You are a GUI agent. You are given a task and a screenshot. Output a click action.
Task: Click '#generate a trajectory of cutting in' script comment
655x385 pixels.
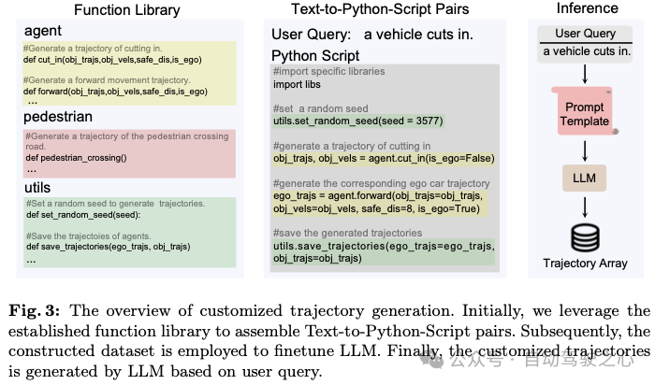(352, 146)
